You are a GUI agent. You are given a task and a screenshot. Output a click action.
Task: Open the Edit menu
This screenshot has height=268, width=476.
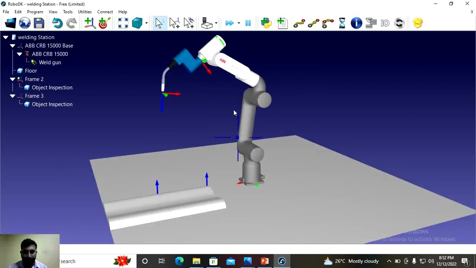click(x=18, y=12)
